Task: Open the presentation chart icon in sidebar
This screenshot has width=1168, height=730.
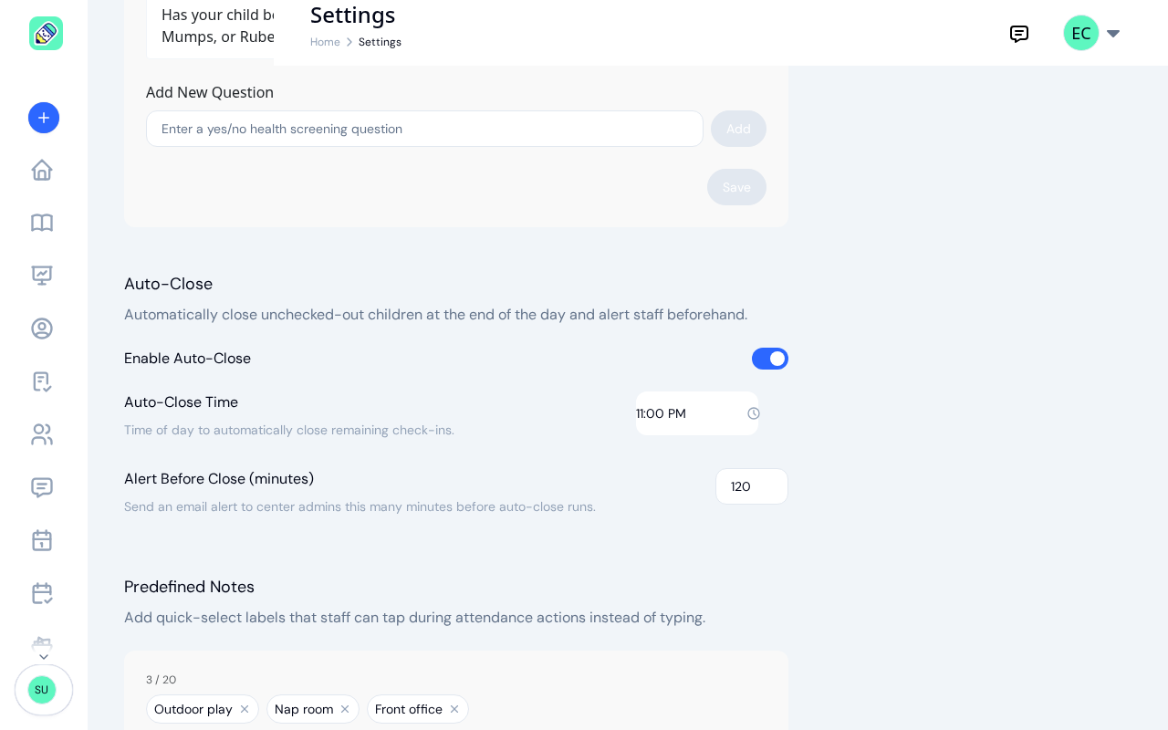Action: [x=42, y=276]
